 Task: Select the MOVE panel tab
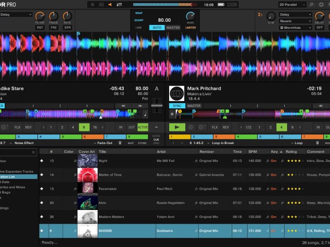point(156,136)
